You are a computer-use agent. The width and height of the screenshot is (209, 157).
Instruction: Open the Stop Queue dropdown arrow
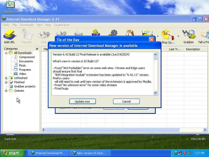point(178,36)
